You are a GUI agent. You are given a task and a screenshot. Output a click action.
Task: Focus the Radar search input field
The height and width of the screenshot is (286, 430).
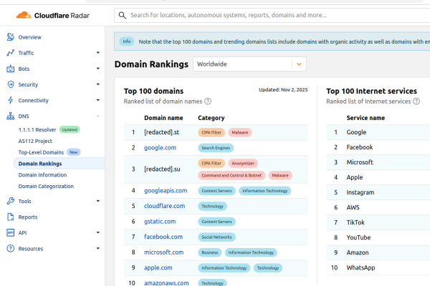pyautogui.click(x=272, y=15)
